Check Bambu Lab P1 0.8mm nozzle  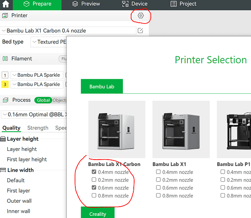[223, 195]
